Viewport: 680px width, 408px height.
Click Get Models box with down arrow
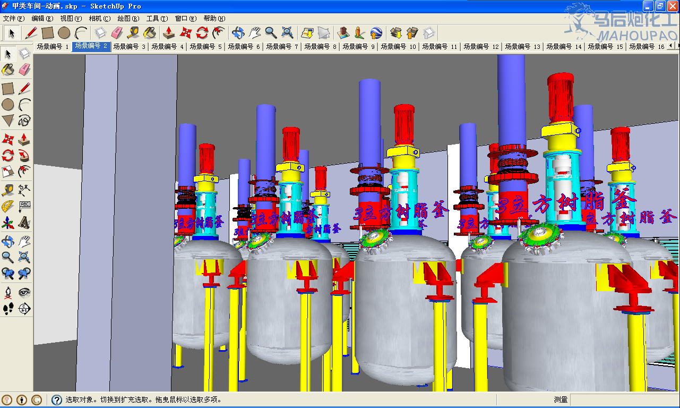click(x=395, y=33)
